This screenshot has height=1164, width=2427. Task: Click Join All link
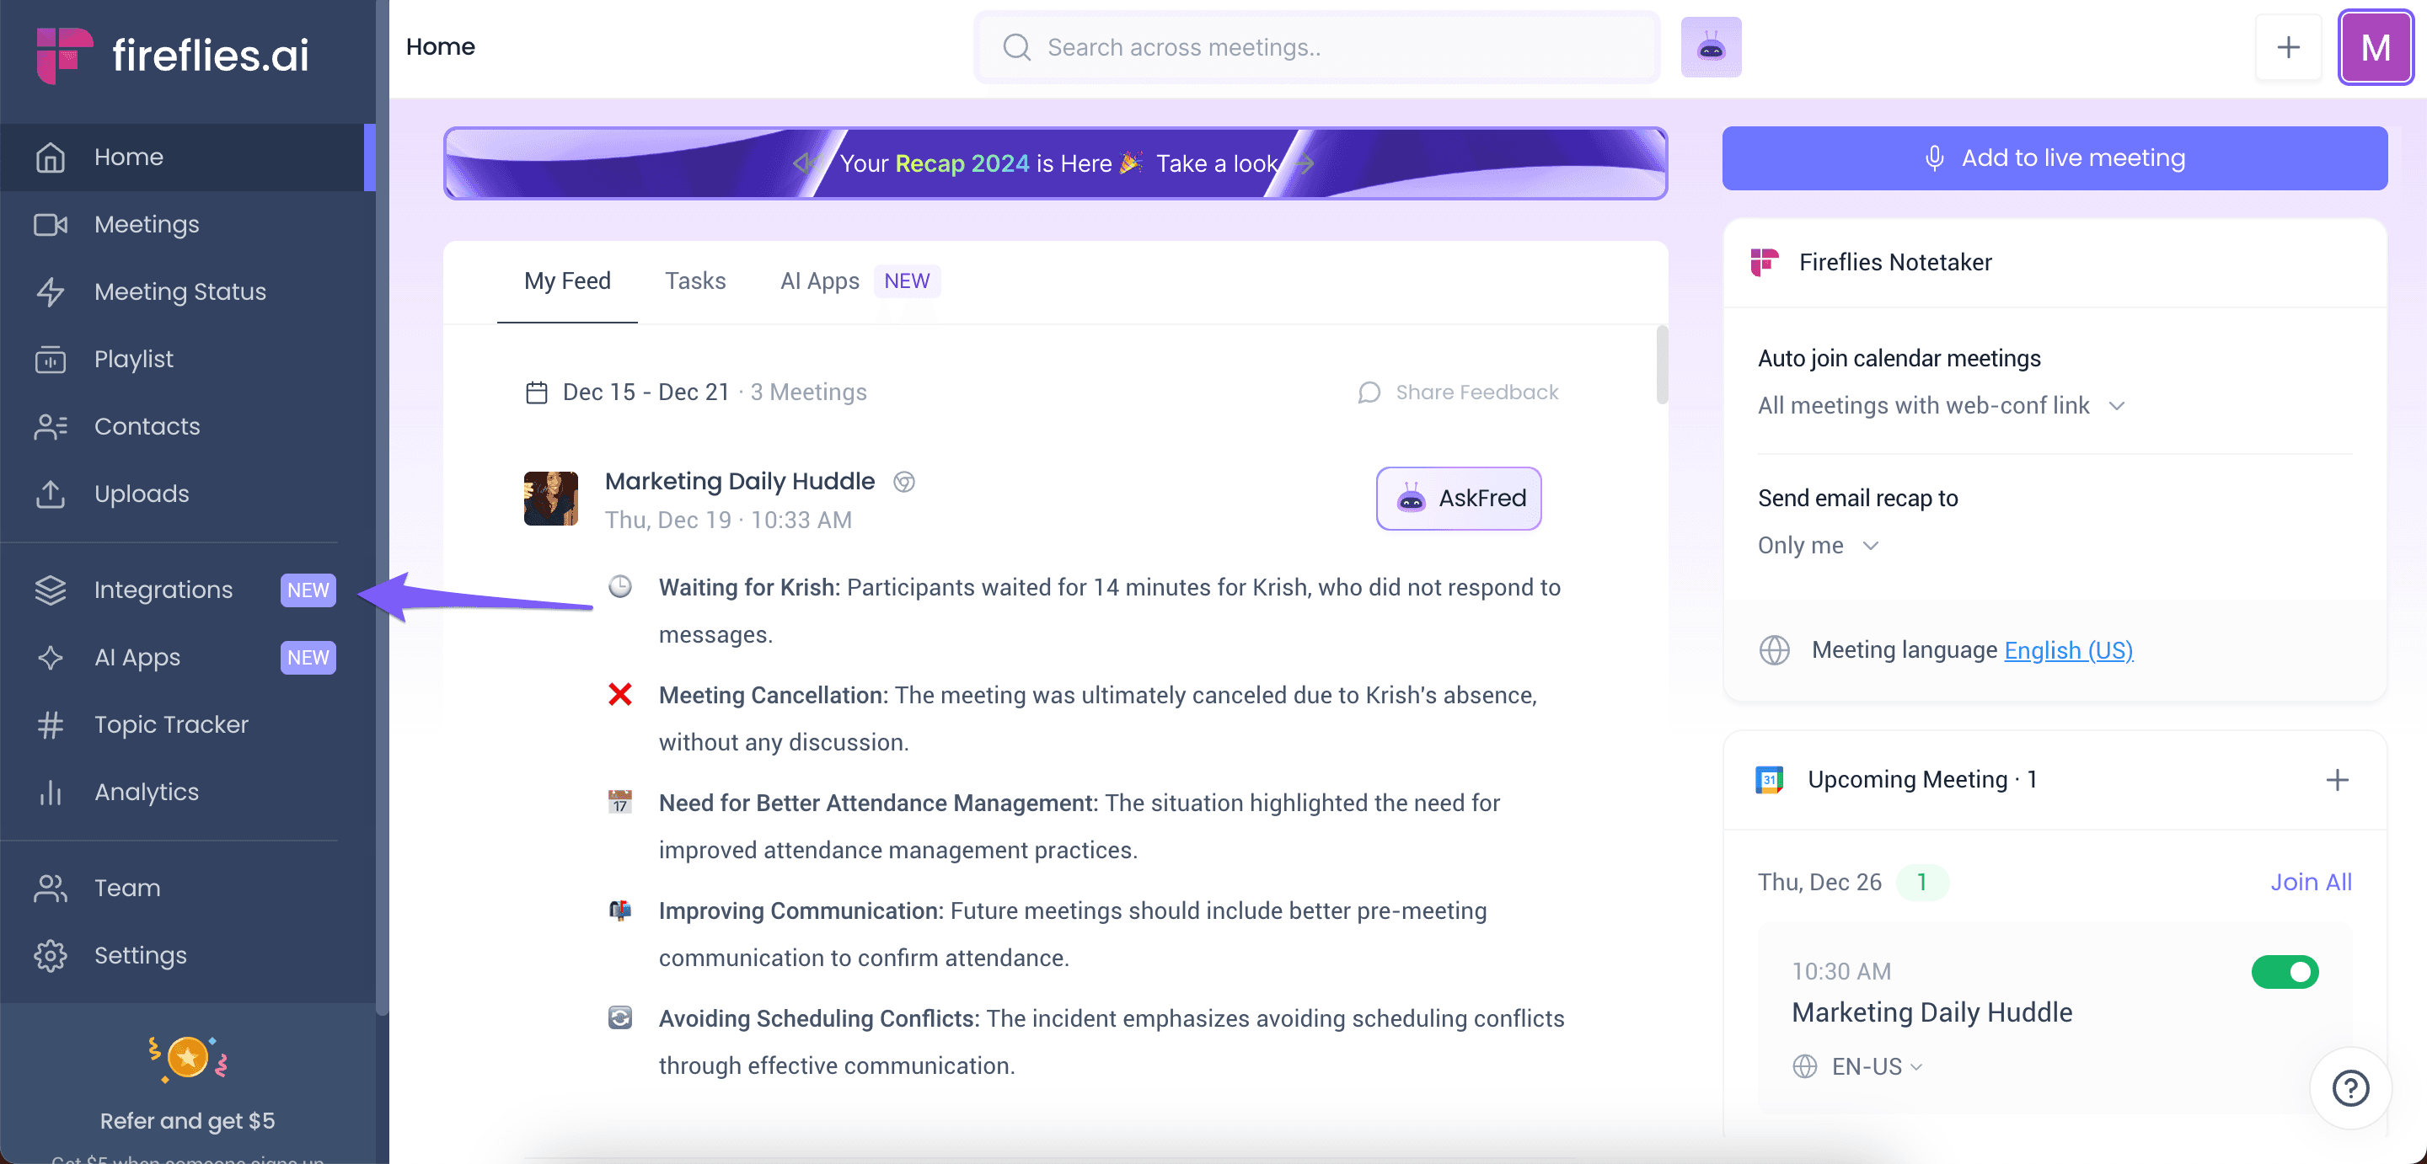point(2310,882)
